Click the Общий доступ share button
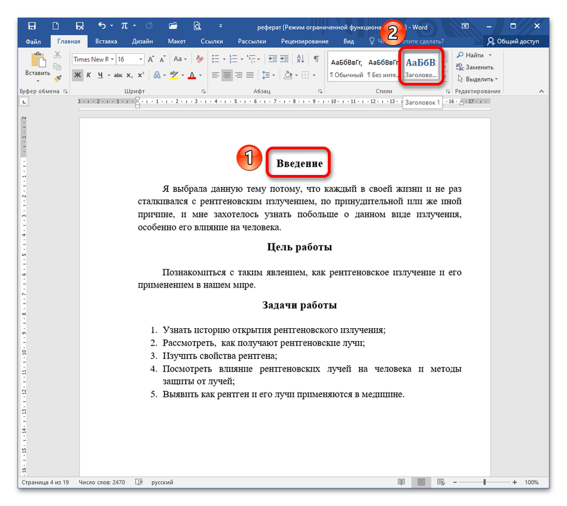 click(x=513, y=41)
